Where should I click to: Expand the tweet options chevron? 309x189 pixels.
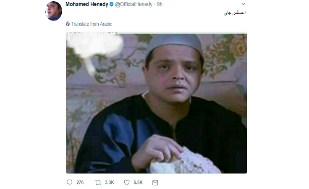[x=244, y=4]
